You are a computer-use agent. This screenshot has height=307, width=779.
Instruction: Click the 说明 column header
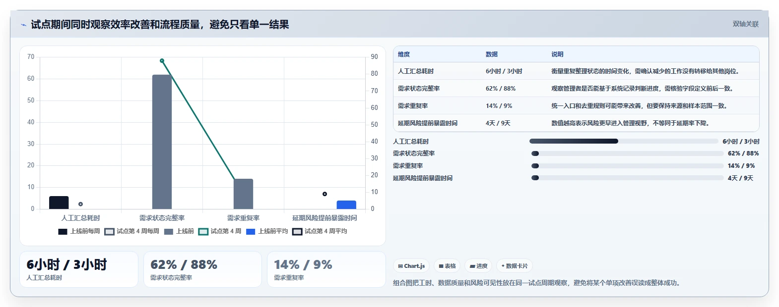tap(557, 54)
